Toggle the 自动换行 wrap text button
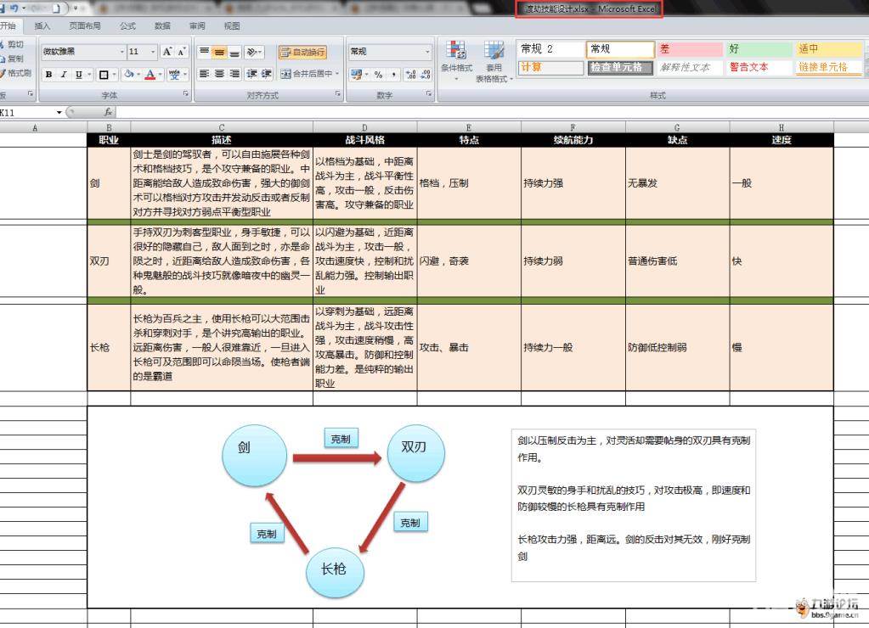The height and width of the screenshot is (628, 869). (x=302, y=53)
